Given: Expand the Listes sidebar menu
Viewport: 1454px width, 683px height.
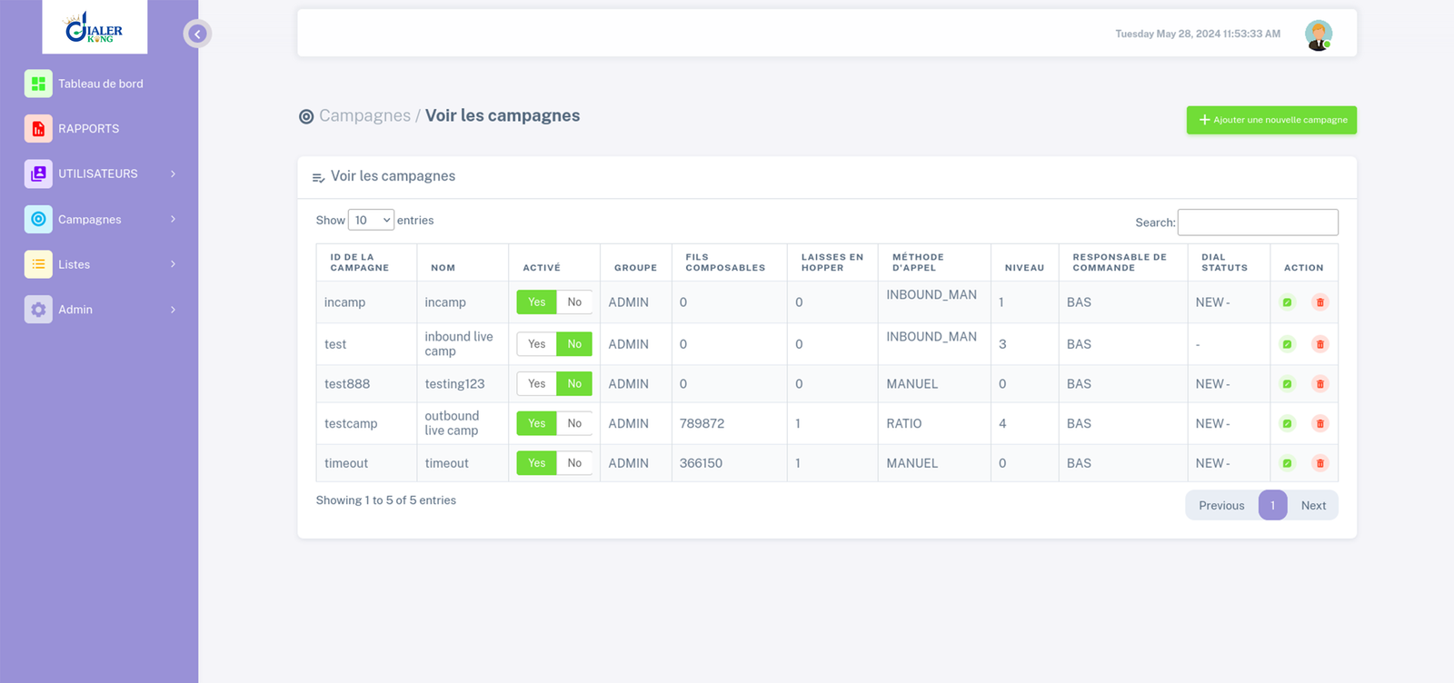Looking at the screenshot, I should point(99,264).
